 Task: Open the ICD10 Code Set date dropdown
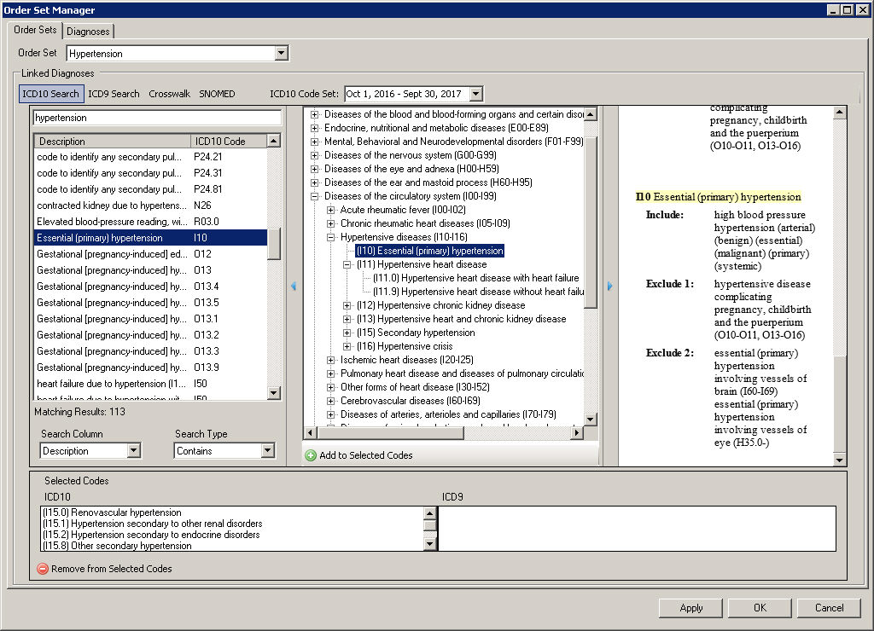(x=475, y=94)
